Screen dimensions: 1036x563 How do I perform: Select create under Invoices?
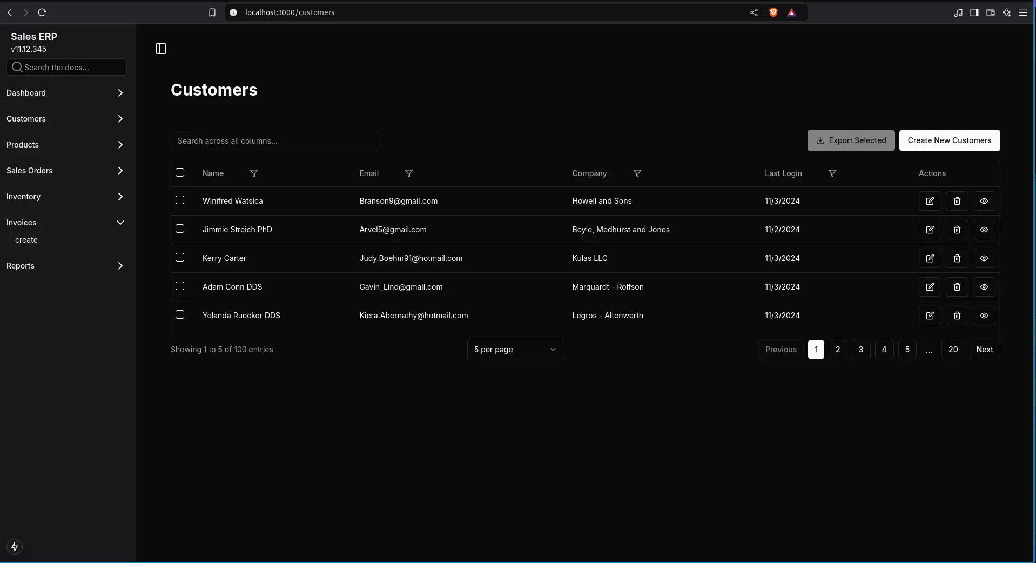pos(26,240)
